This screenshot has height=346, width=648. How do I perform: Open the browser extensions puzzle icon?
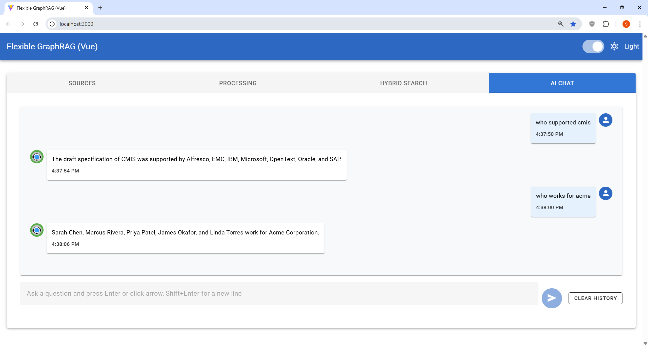[x=606, y=24]
